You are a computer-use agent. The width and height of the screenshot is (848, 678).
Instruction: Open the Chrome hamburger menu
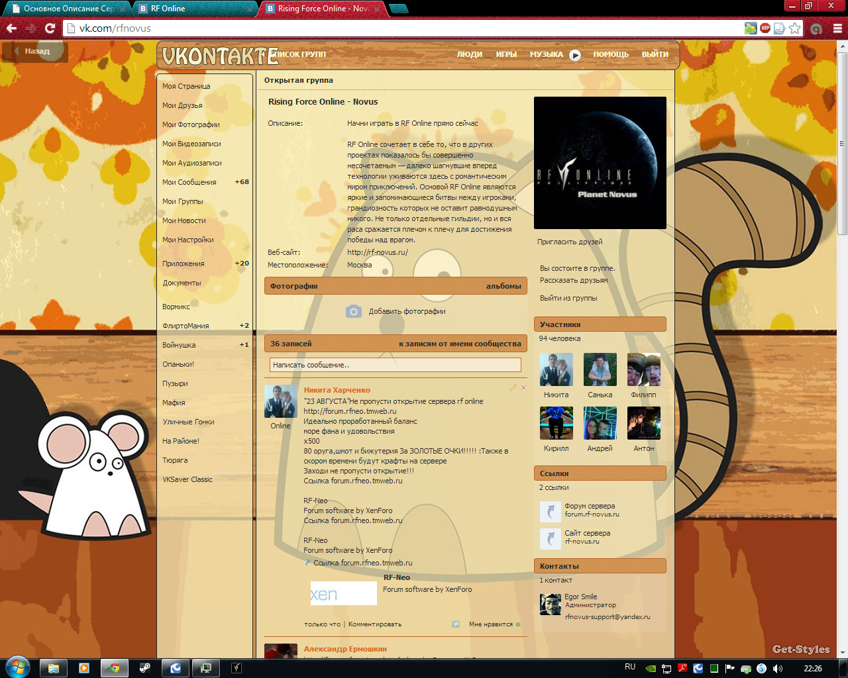[x=837, y=28]
